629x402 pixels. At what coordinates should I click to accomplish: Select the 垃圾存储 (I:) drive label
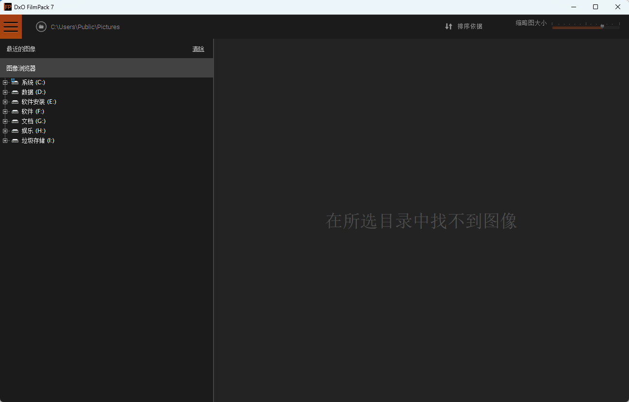(x=38, y=140)
